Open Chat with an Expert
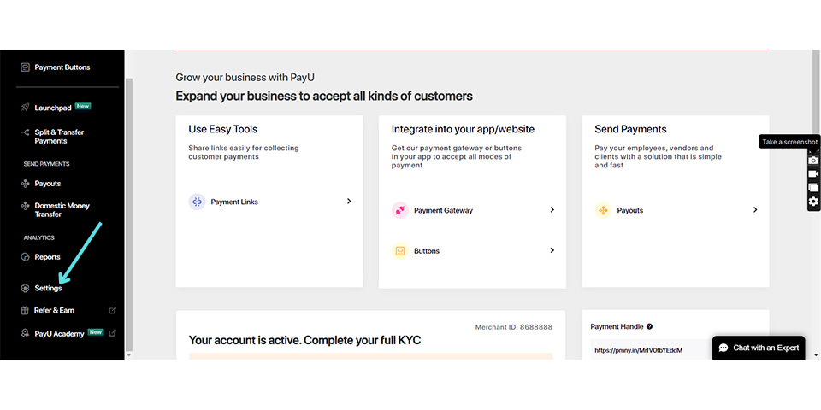The height and width of the screenshot is (410, 821). pos(759,348)
